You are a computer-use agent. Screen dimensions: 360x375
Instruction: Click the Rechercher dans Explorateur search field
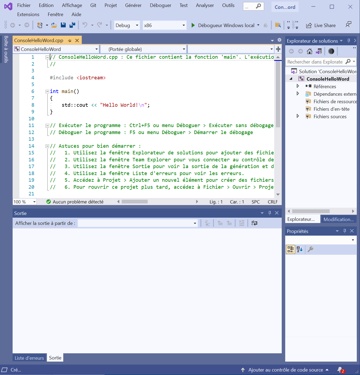[x=315, y=62]
